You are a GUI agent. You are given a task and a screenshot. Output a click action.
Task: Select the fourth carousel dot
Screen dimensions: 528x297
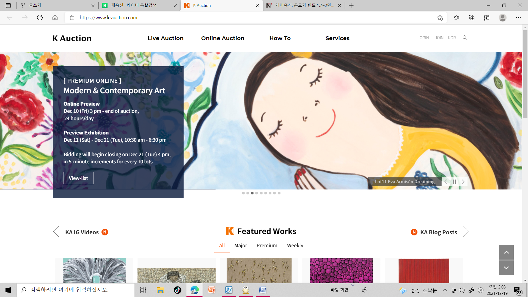pyautogui.click(x=257, y=193)
